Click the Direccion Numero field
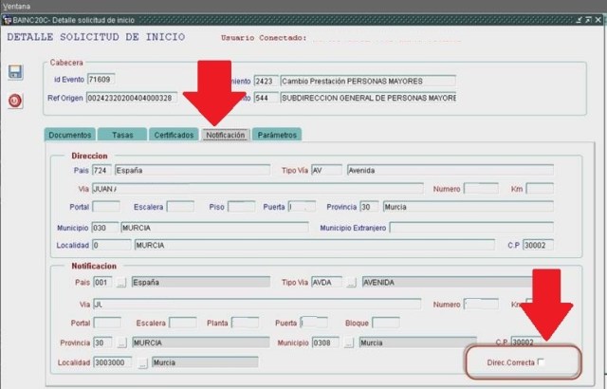The image size is (607, 389). 480,189
